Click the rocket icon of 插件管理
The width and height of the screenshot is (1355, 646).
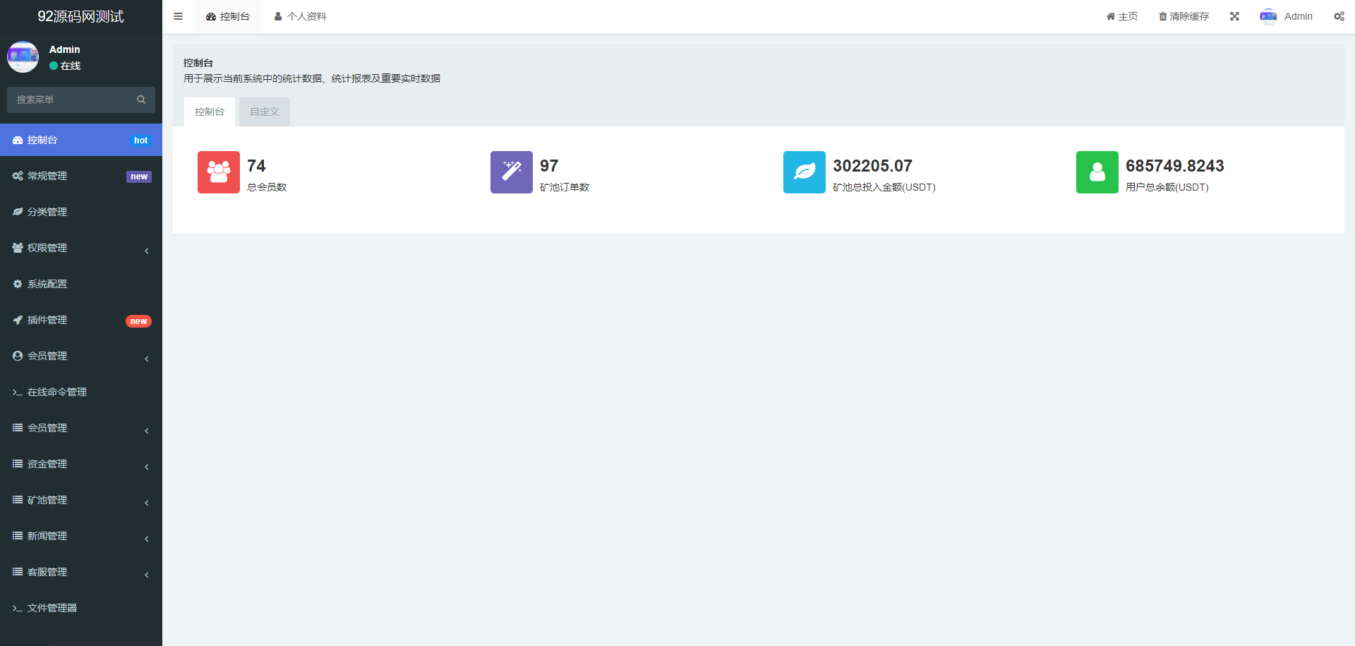[18, 320]
